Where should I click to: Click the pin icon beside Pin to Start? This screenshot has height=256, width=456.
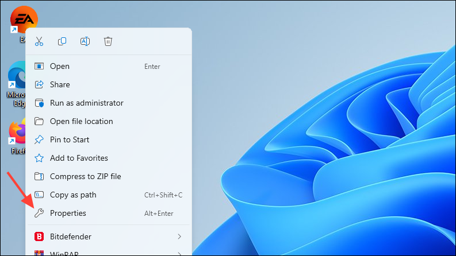[39, 139]
